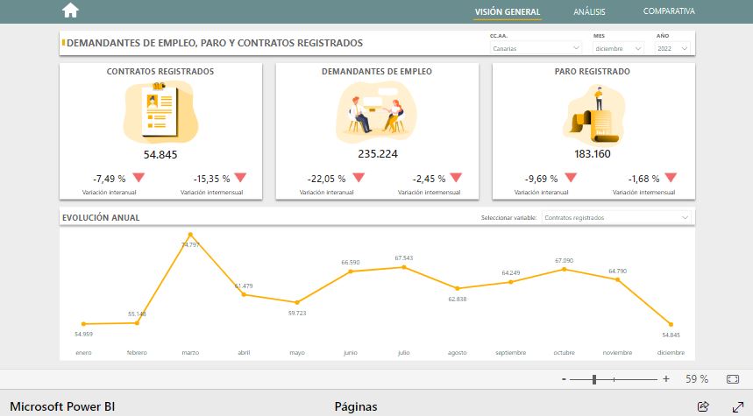753x416 pixels.
Task: Click the DEMANDANTES DE EMPLEO card title
Action: 377,72
